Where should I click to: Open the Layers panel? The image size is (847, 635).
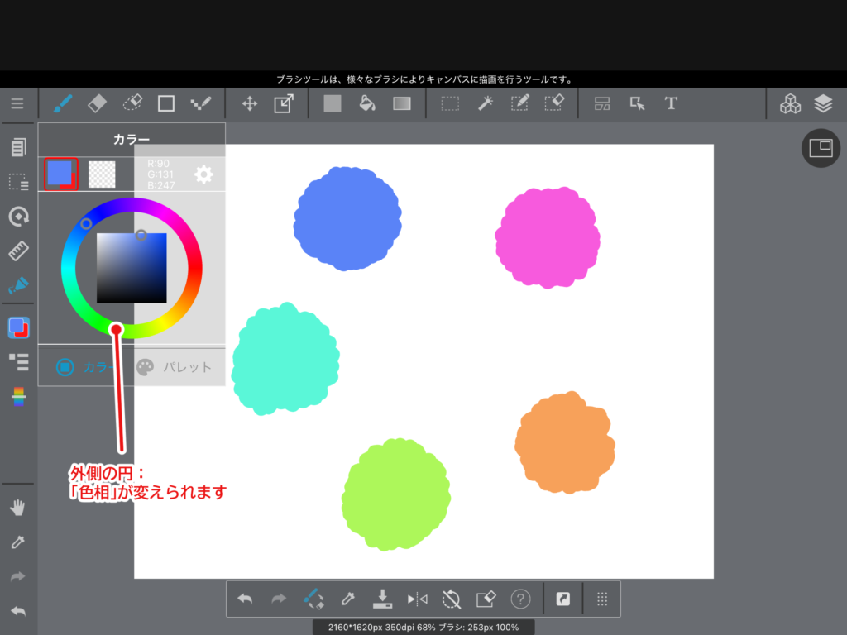pos(822,103)
